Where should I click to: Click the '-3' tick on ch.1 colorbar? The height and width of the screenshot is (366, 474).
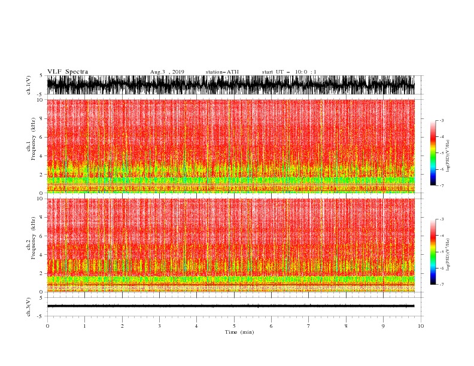click(441, 120)
